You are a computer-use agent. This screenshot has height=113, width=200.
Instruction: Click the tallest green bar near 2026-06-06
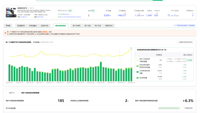pyautogui.click(x=101, y=71)
